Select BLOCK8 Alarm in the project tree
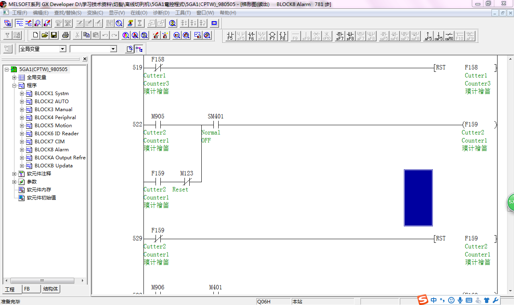Screen dimensions: 514x305 pos(51,150)
